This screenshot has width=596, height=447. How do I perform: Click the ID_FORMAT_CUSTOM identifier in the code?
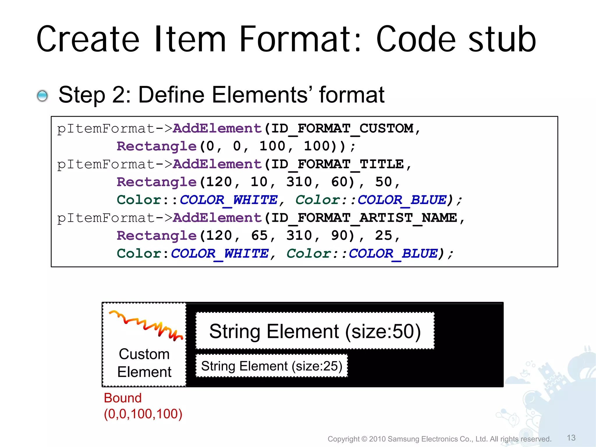point(342,128)
